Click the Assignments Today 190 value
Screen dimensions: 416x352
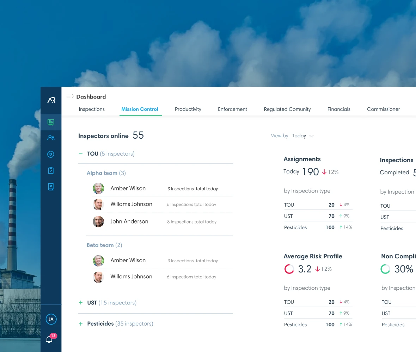point(311,172)
